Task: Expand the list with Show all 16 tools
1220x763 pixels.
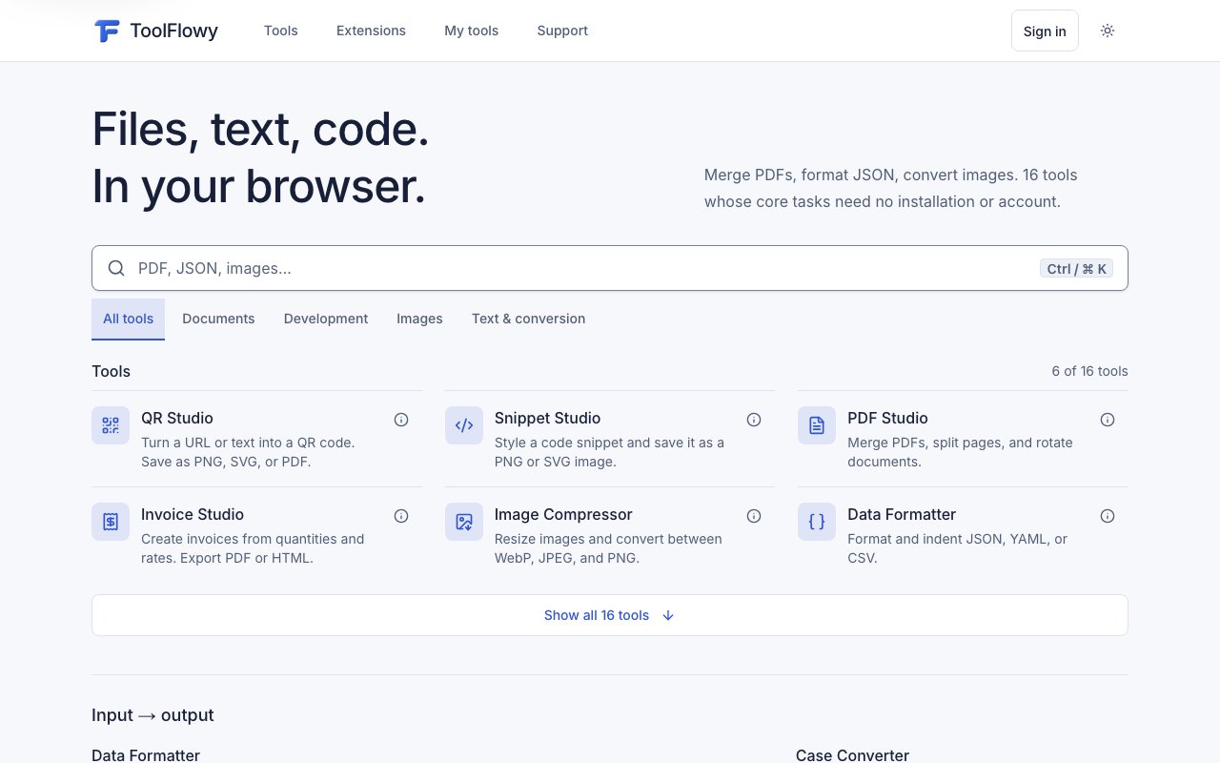Action: pos(610,615)
